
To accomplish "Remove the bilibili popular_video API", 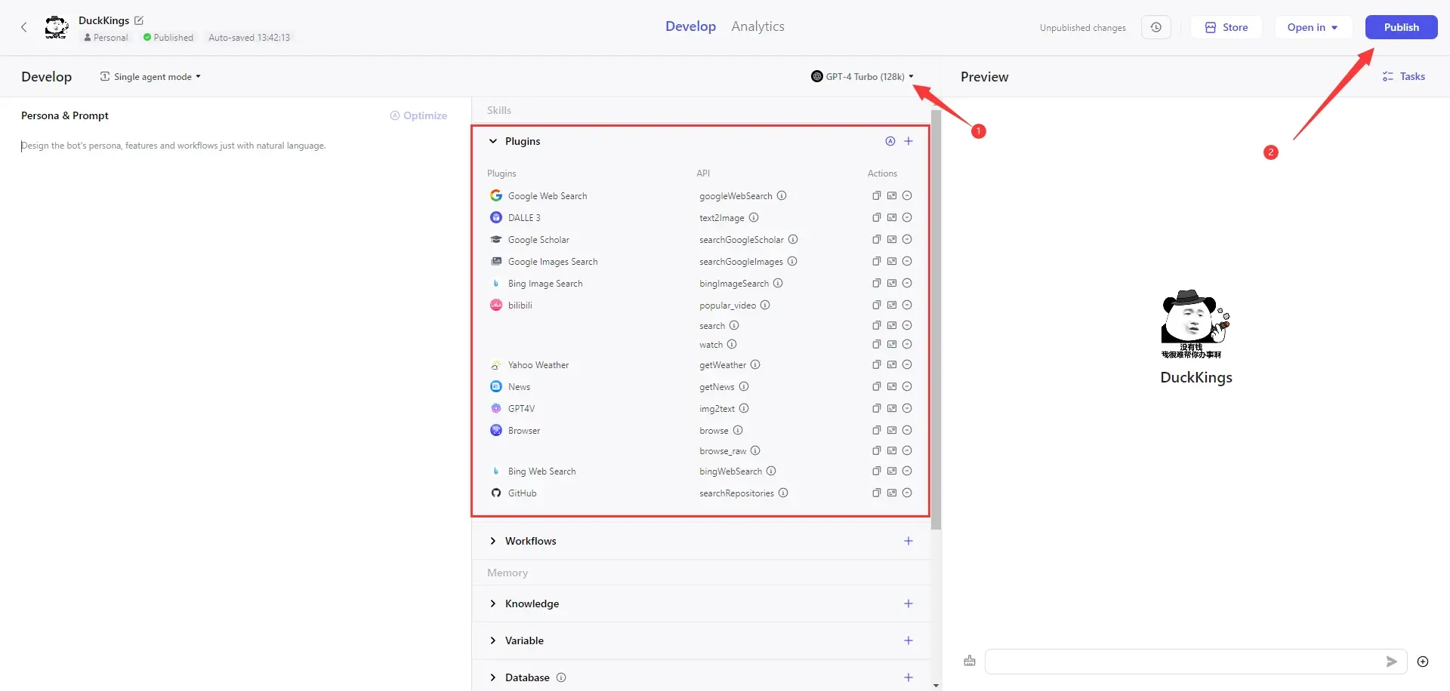I will [907, 305].
